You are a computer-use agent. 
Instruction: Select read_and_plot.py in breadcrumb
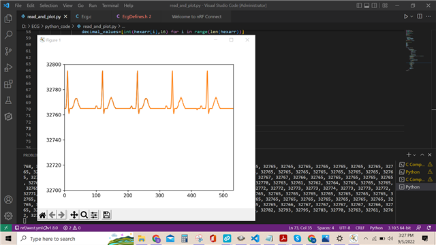pos(99,27)
